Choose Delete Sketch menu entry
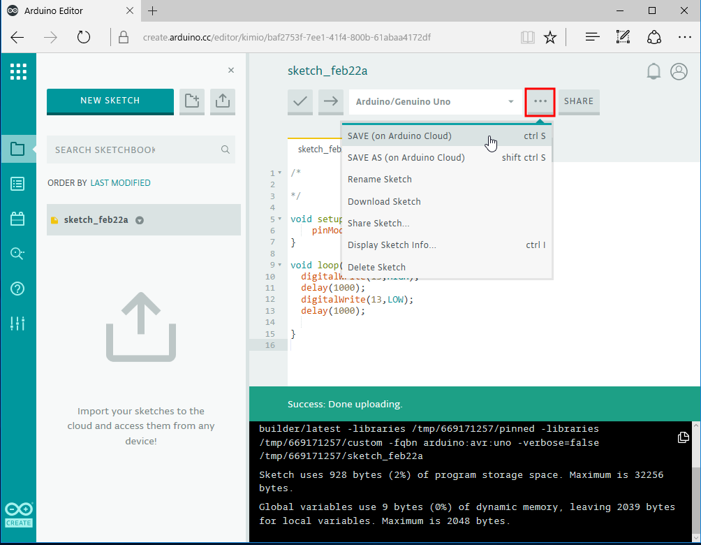The image size is (701, 545). click(x=447, y=267)
